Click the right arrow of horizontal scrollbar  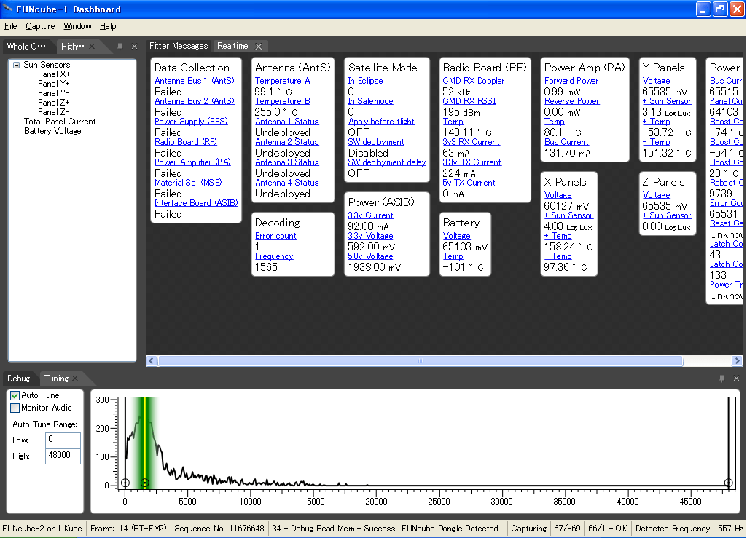tap(737, 361)
